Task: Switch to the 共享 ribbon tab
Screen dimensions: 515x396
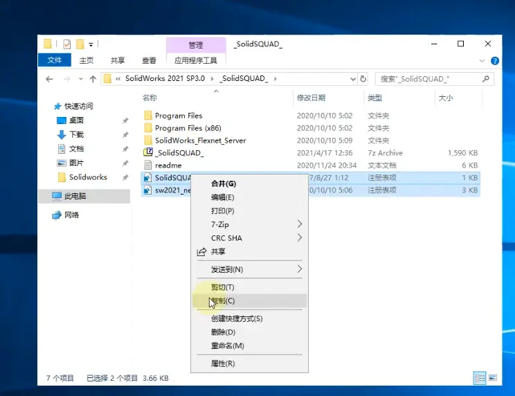Action: (118, 60)
